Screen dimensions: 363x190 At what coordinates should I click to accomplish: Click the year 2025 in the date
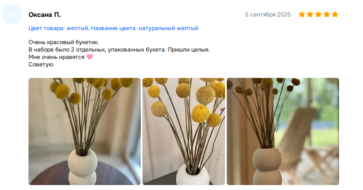(x=284, y=14)
